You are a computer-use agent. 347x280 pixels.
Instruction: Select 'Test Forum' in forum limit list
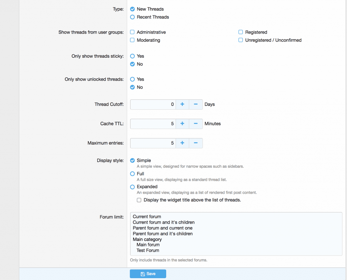pos(148,250)
